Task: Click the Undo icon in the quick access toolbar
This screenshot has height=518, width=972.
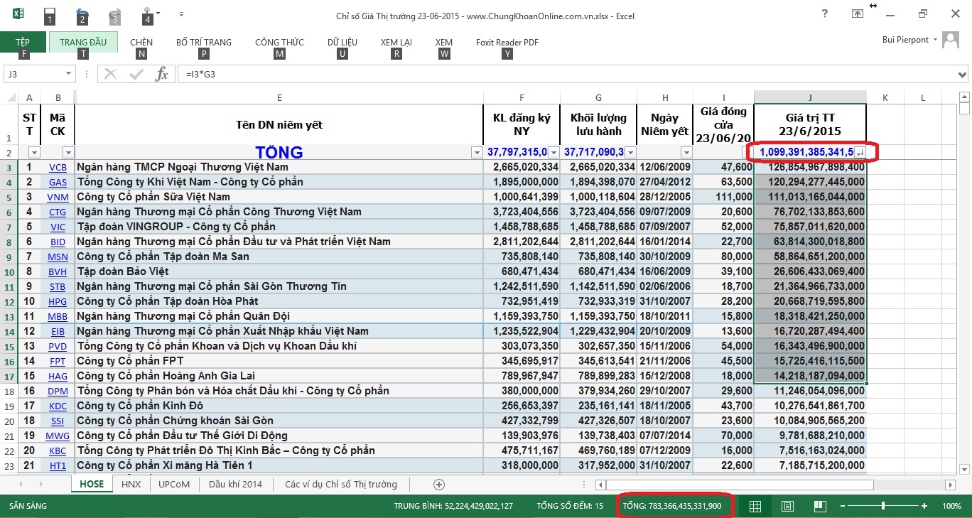Action: (82, 14)
